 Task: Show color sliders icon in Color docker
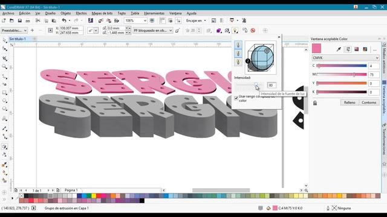(x=348, y=49)
